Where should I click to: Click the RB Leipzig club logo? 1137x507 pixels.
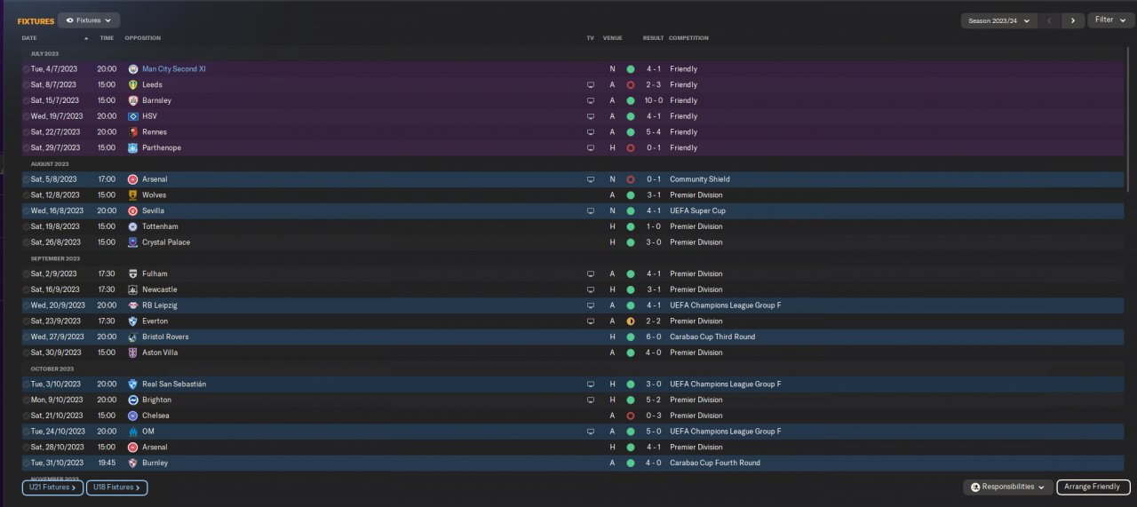133,305
